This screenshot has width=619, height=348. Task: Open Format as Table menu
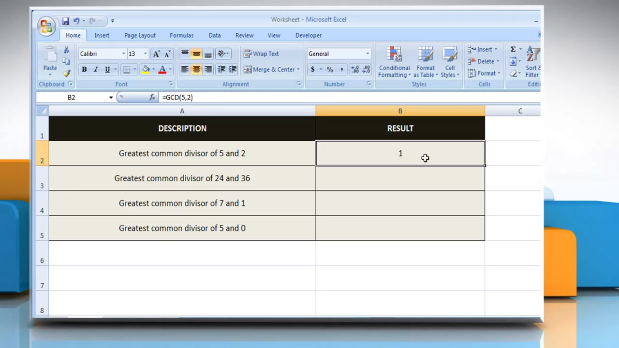[x=426, y=62]
